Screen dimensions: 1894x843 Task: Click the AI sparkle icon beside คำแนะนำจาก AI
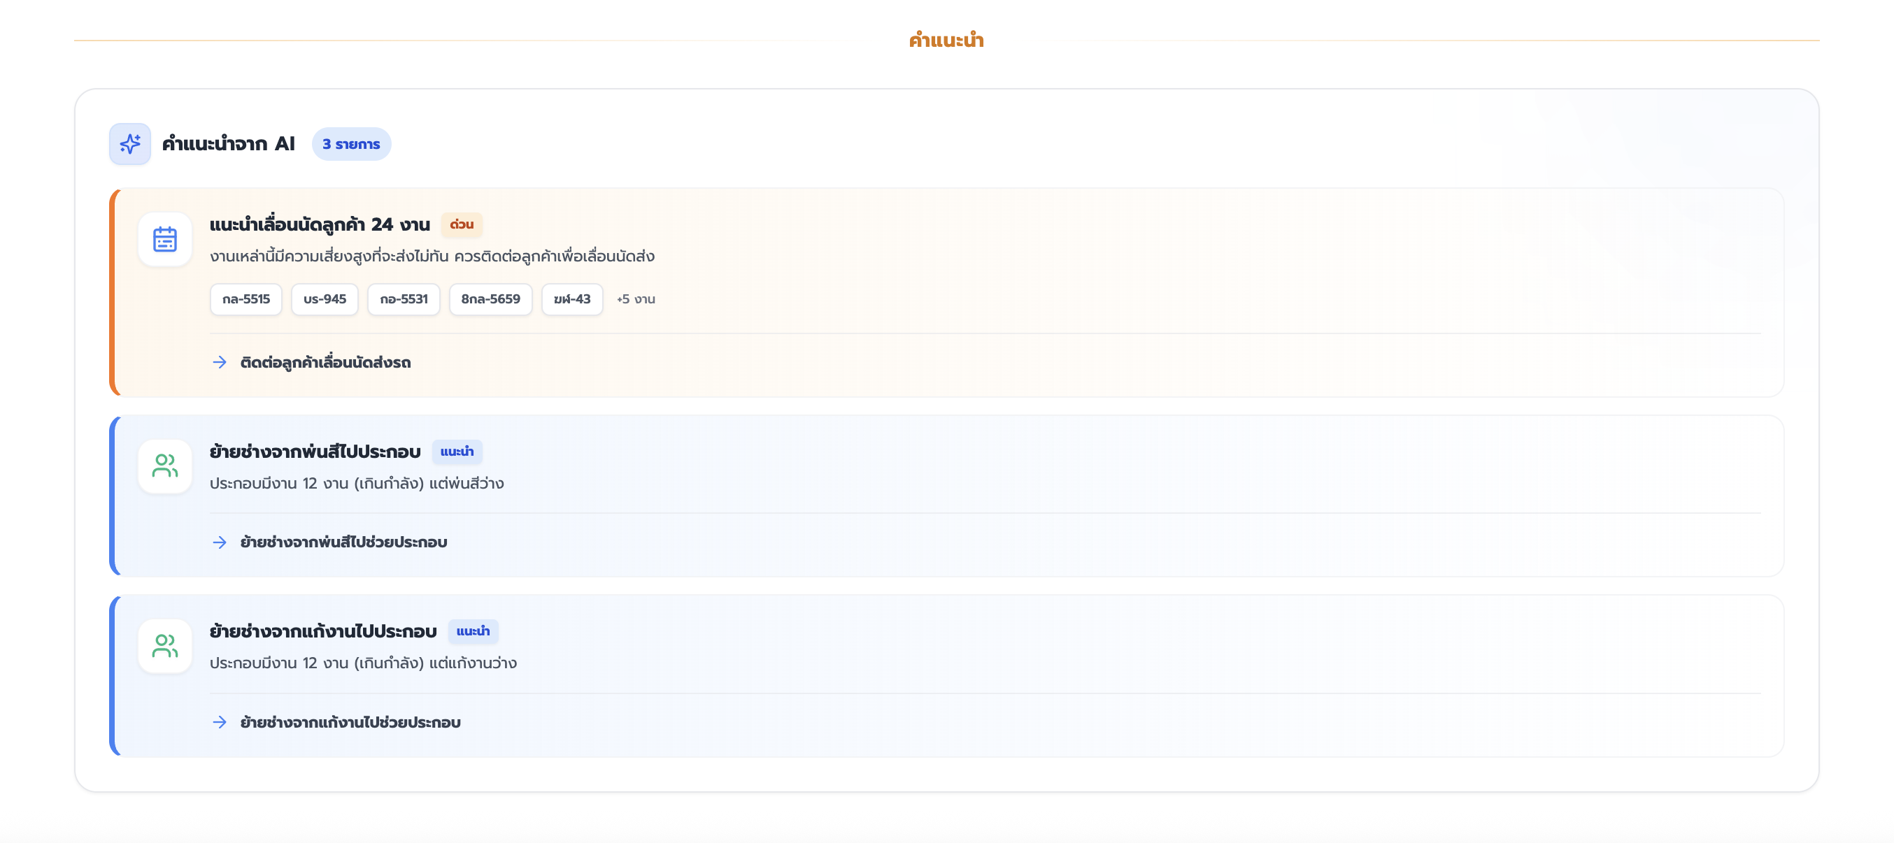[x=130, y=143]
